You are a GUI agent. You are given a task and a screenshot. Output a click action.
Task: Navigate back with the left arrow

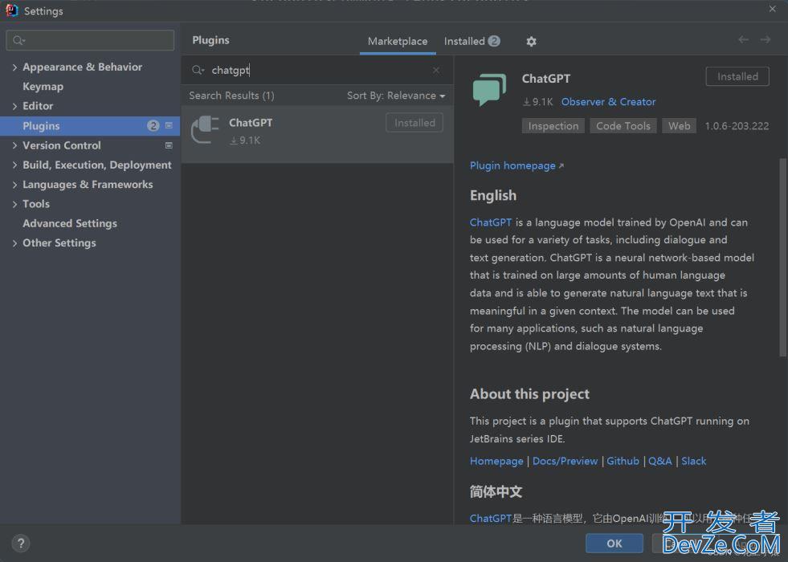(743, 39)
